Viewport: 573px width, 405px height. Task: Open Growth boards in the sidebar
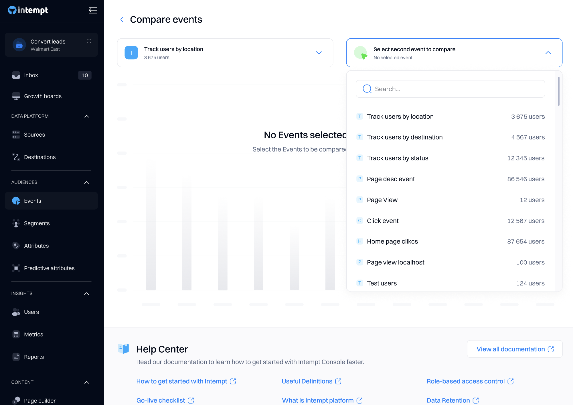coord(43,96)
